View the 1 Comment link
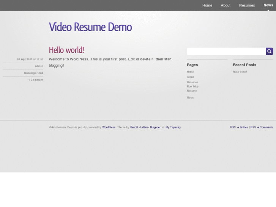Image resolution: width=276 pixels, height=207 pixels. coord(36,80)
